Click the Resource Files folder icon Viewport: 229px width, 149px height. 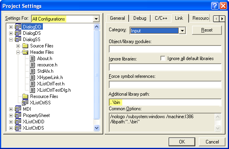(25, 96)
